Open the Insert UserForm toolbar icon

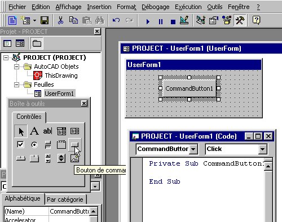pos(25,20)
